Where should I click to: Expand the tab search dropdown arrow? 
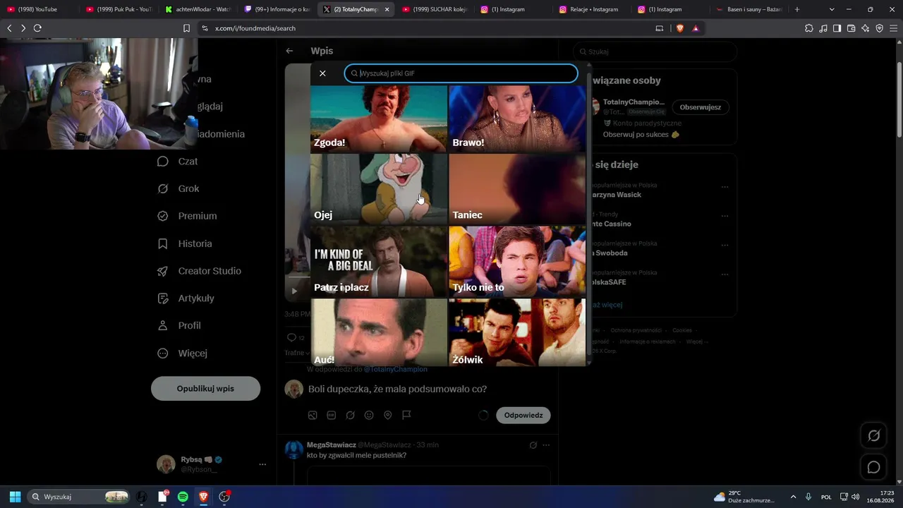coord(832,9)
